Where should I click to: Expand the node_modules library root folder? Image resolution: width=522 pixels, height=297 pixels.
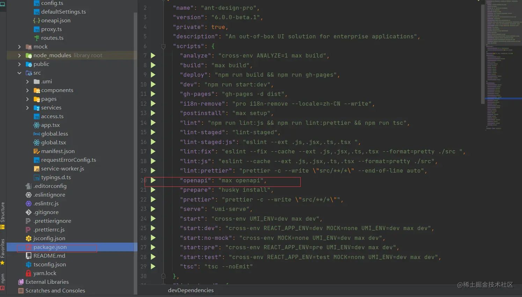(x=20, y=55)
